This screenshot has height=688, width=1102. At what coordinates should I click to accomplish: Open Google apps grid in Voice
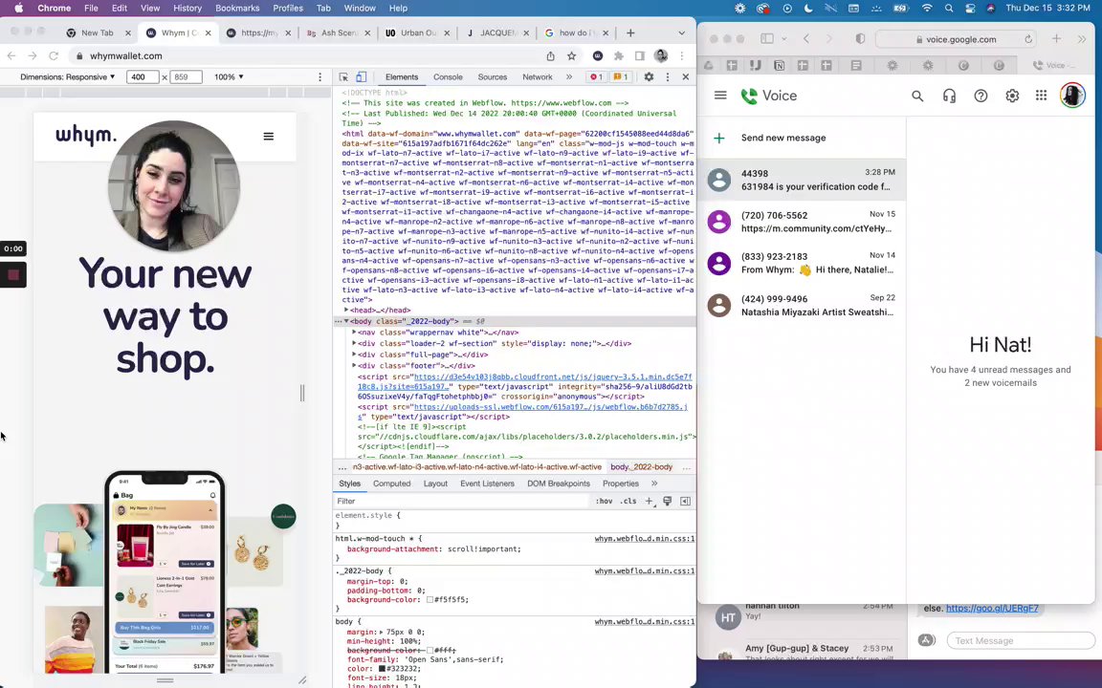point(1042,96)
